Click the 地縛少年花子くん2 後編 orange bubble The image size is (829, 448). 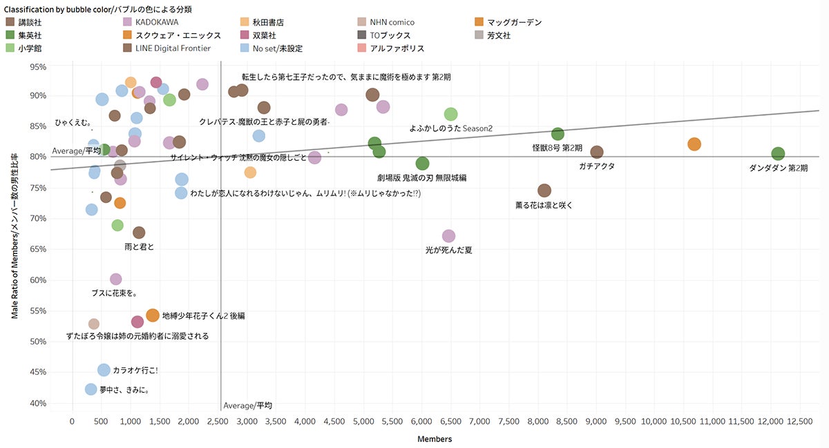pyautogui.click(x=153, y=315)
